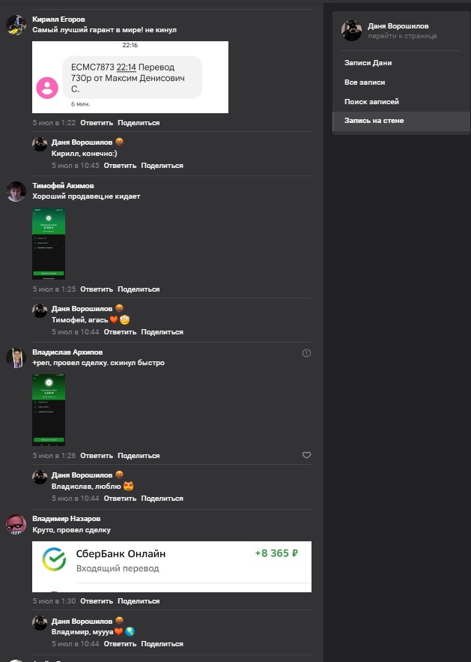Click Даня Ворошилов's avatar in sidebar
Viewport: 471px width, 662px height.
coord(351,31)
